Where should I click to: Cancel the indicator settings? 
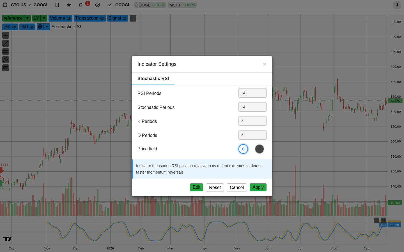[x=237, y=188]
